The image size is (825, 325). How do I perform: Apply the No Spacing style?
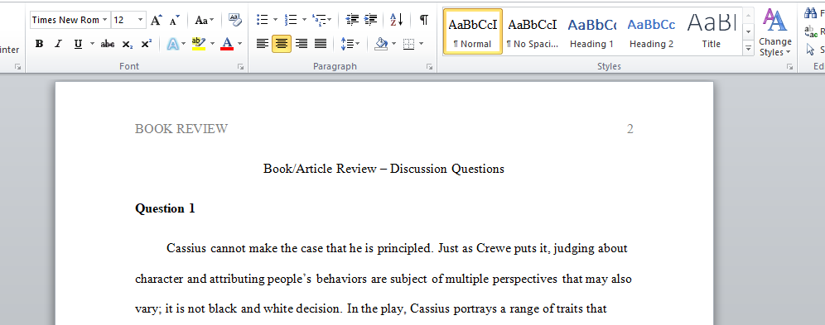coord(532,31)
